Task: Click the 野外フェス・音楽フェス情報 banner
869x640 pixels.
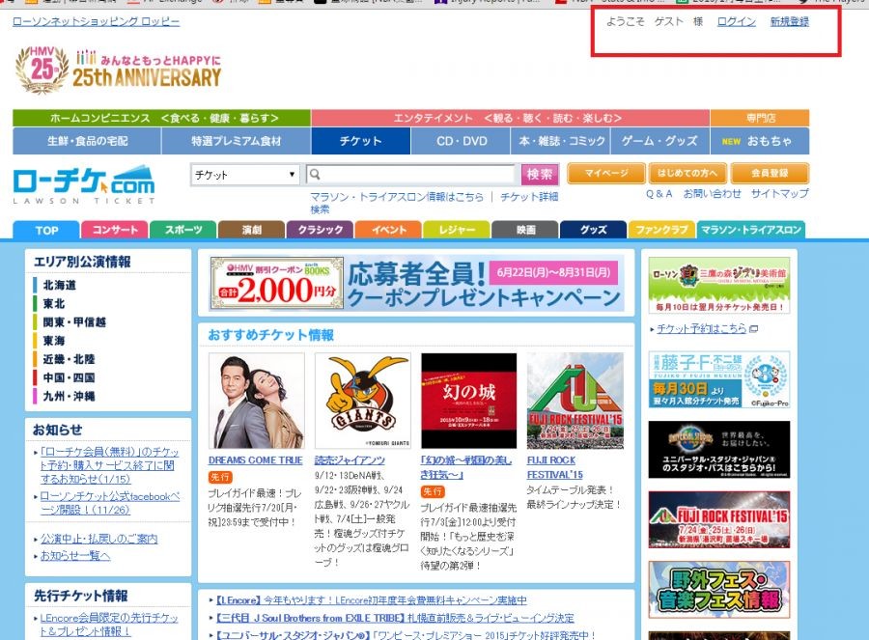Action: pos(718,590)
